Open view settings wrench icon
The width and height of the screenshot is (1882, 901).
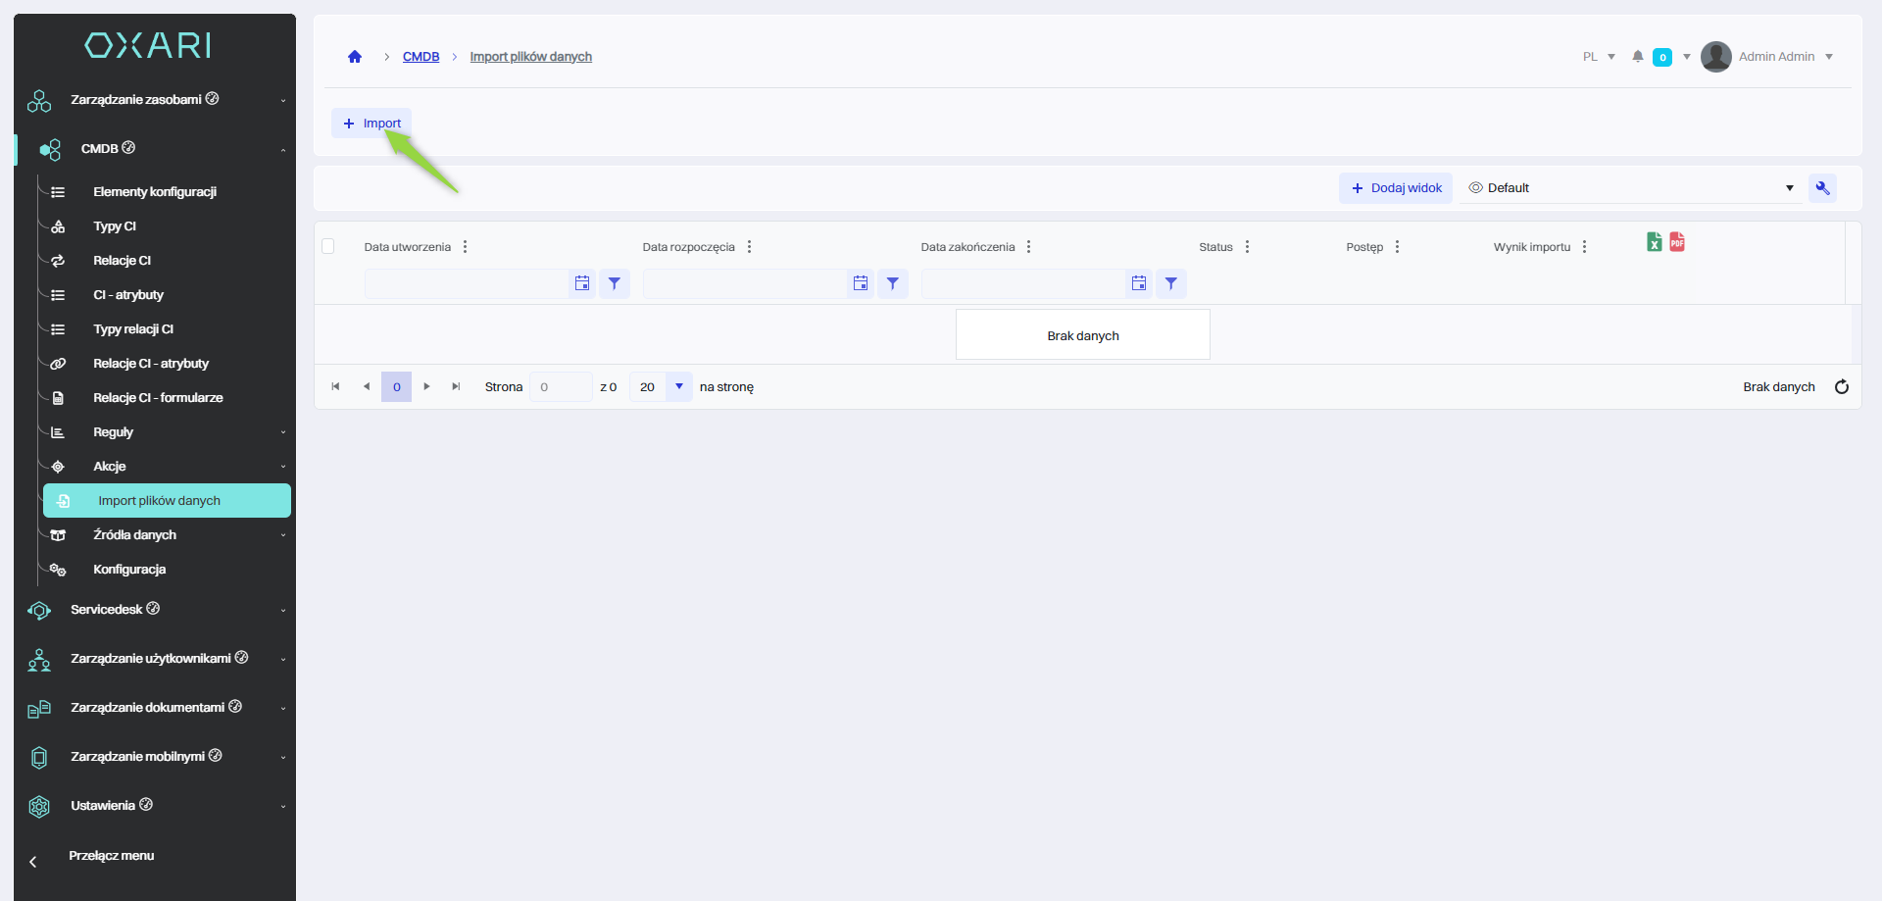[1822, 188]
